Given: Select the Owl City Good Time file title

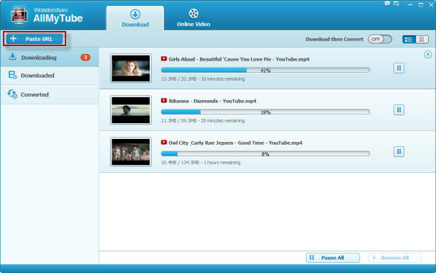Looking at the screenshot, I should tap(235, 143).
